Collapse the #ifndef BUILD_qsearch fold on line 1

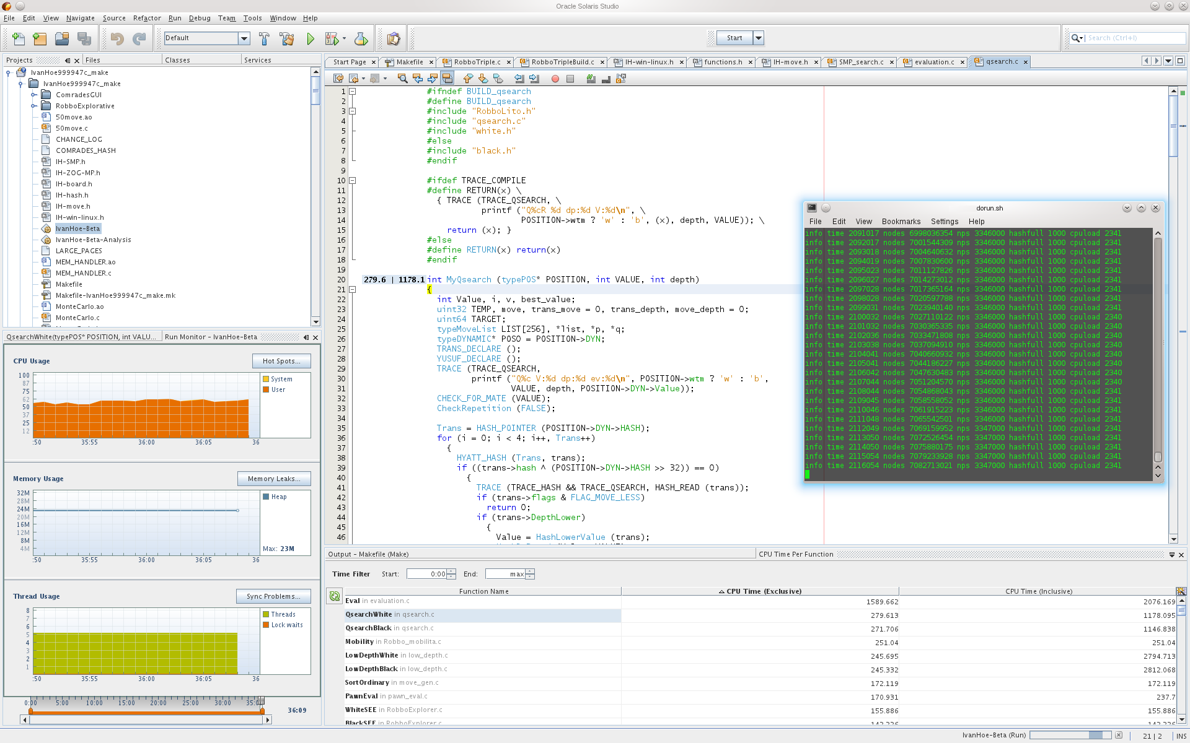tap(353, 91)
